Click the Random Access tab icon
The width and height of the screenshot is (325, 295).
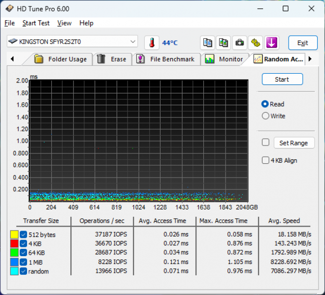point(258,59)
